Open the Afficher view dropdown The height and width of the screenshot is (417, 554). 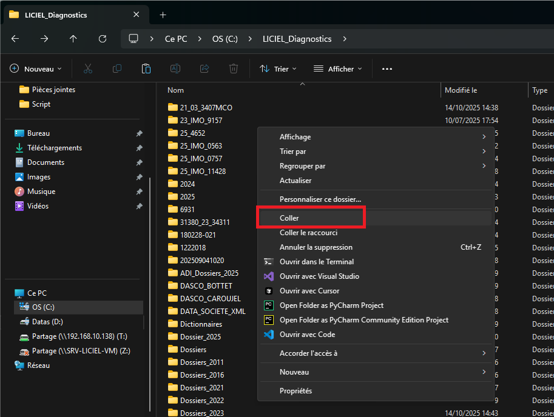(337, 68)
